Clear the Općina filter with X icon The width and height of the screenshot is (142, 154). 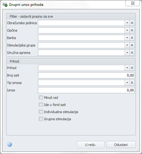pos(132,30)
